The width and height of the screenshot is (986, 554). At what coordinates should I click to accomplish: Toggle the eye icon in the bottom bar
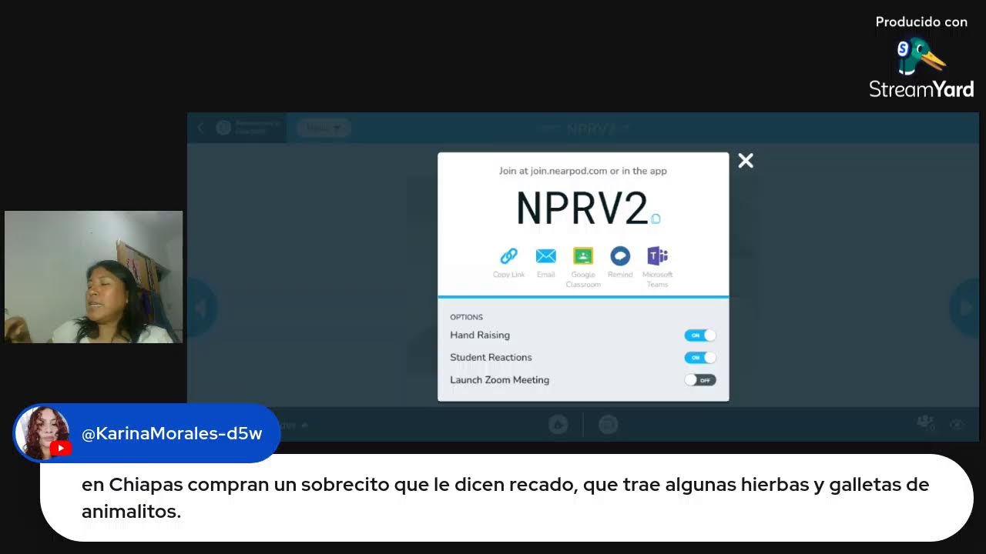click(957, 424)
